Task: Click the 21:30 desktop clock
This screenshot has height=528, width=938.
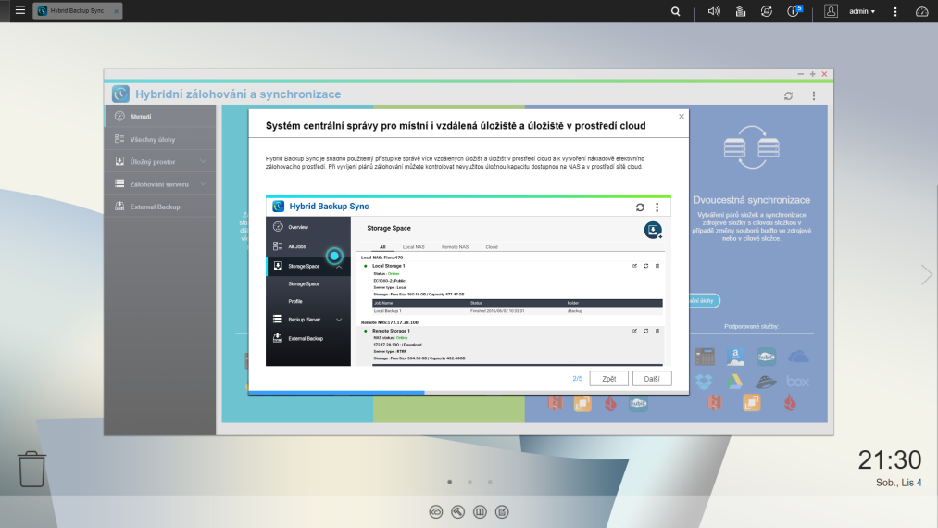Action: coord(890,459)
